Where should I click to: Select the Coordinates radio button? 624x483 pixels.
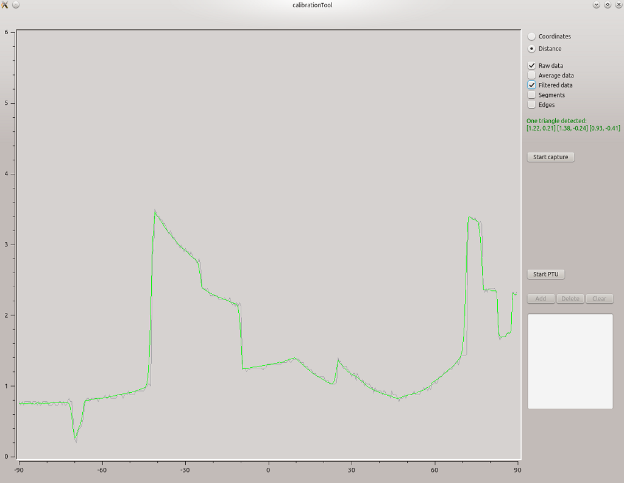532,37
